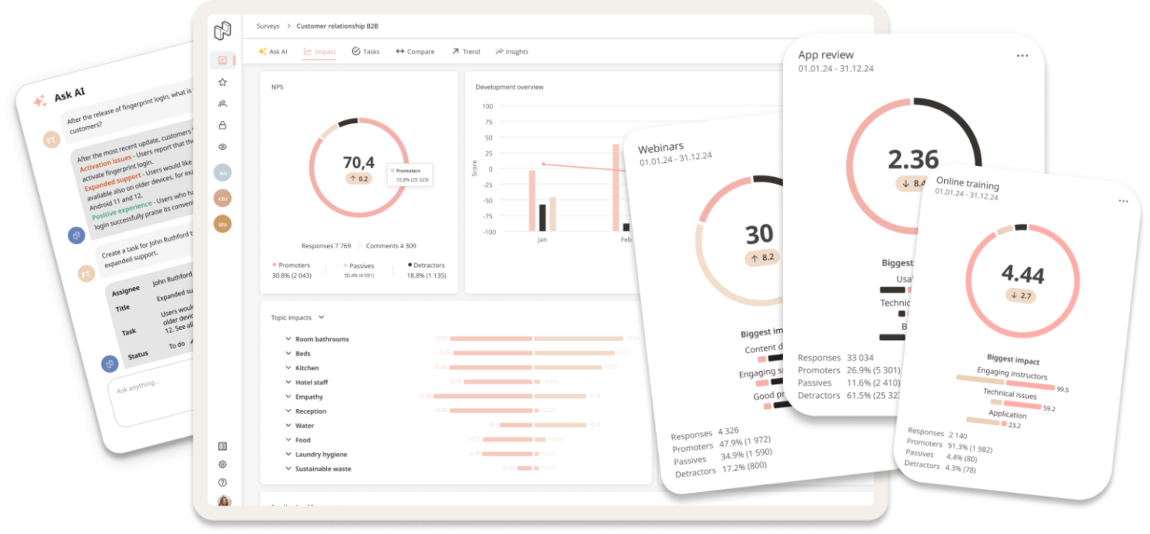Select the NO workspace avatar in sidebar
1150x534 pixels.
click(x=223, y=172)
